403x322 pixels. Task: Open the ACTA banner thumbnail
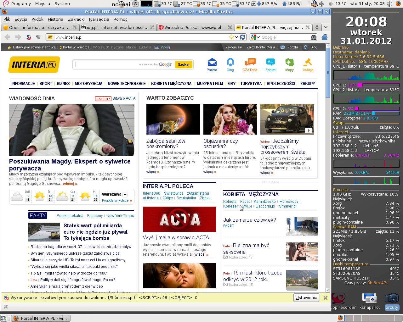coord(179,219)
